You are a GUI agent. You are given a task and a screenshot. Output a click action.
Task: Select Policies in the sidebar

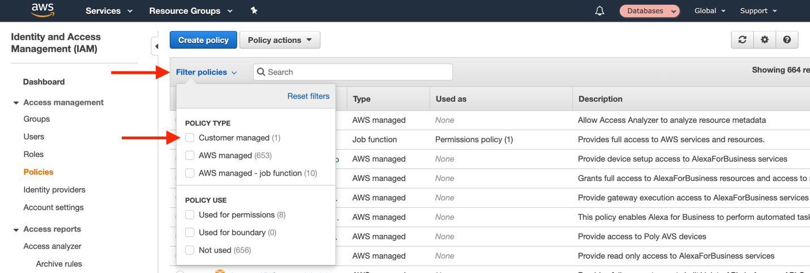coord(38,172)
